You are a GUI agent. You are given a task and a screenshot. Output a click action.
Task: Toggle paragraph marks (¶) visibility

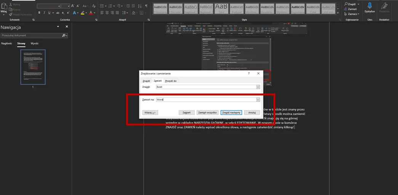[146, 6]
